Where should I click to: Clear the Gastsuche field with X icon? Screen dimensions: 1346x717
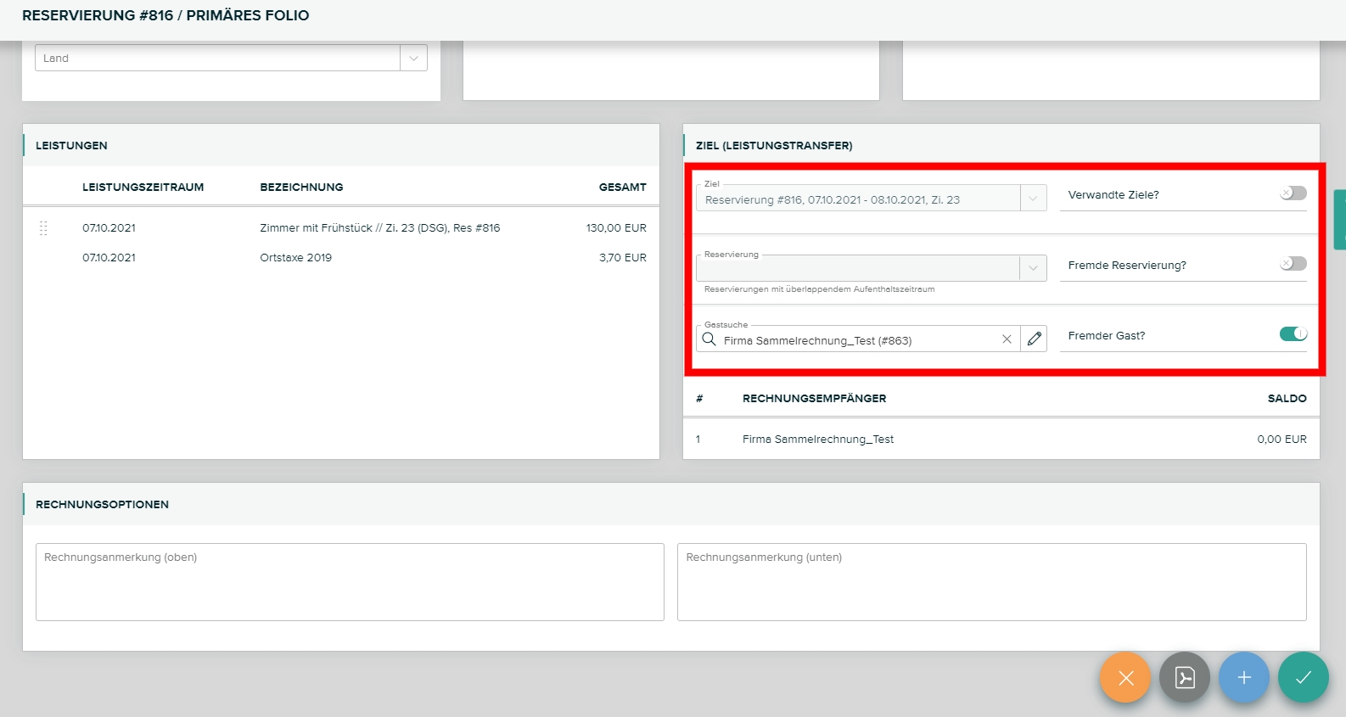point(1007,339)
